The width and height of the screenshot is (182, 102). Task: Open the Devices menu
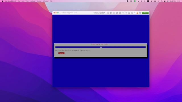coord(39,1)
